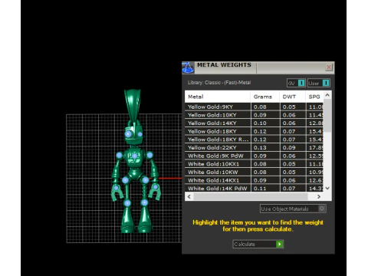Select the White Gold:10KW row
Image resolution: width=368 pixels, height=276 pixels.
[x=254, y=172]
